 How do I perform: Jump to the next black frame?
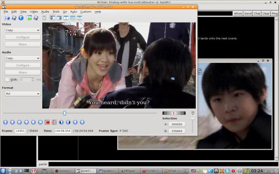[x=68, y=122]
